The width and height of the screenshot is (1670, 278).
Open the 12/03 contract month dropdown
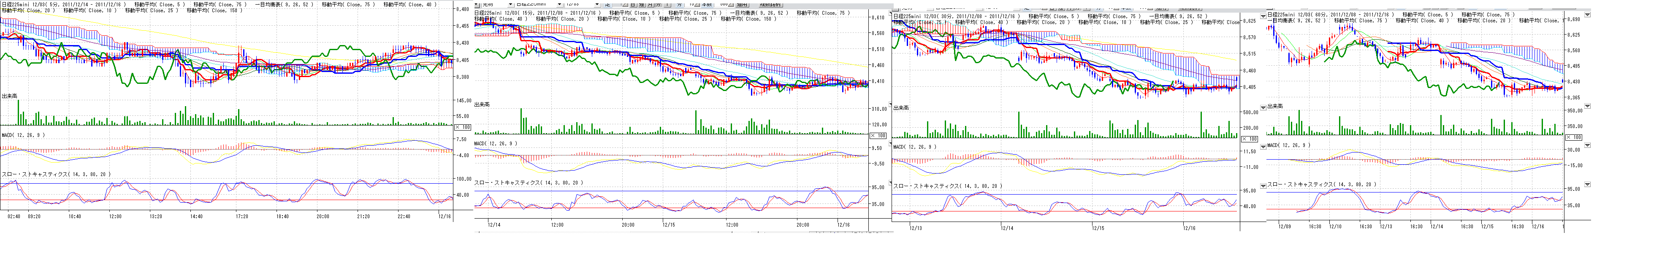[x=597, y=5]
